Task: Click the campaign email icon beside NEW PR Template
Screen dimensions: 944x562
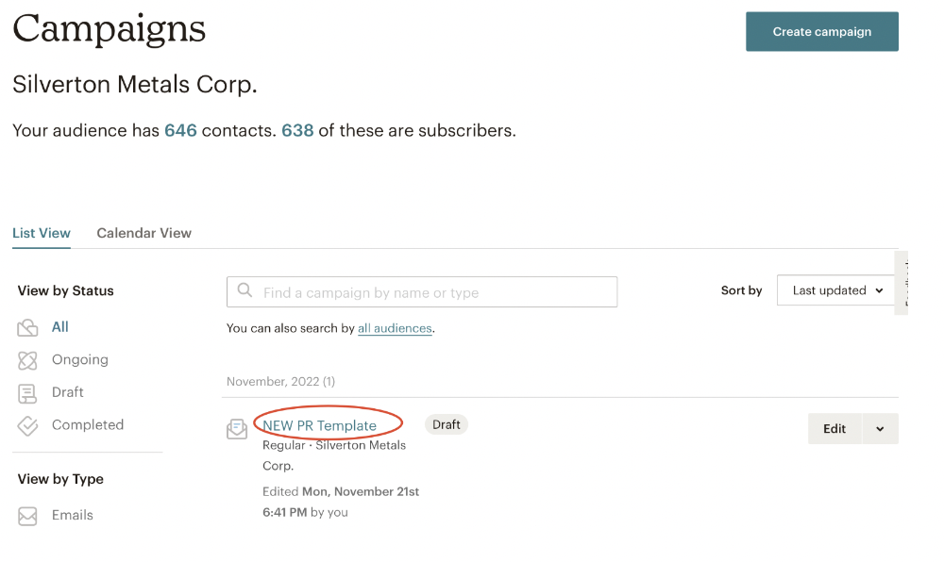Action: click(x=237, y=429)
